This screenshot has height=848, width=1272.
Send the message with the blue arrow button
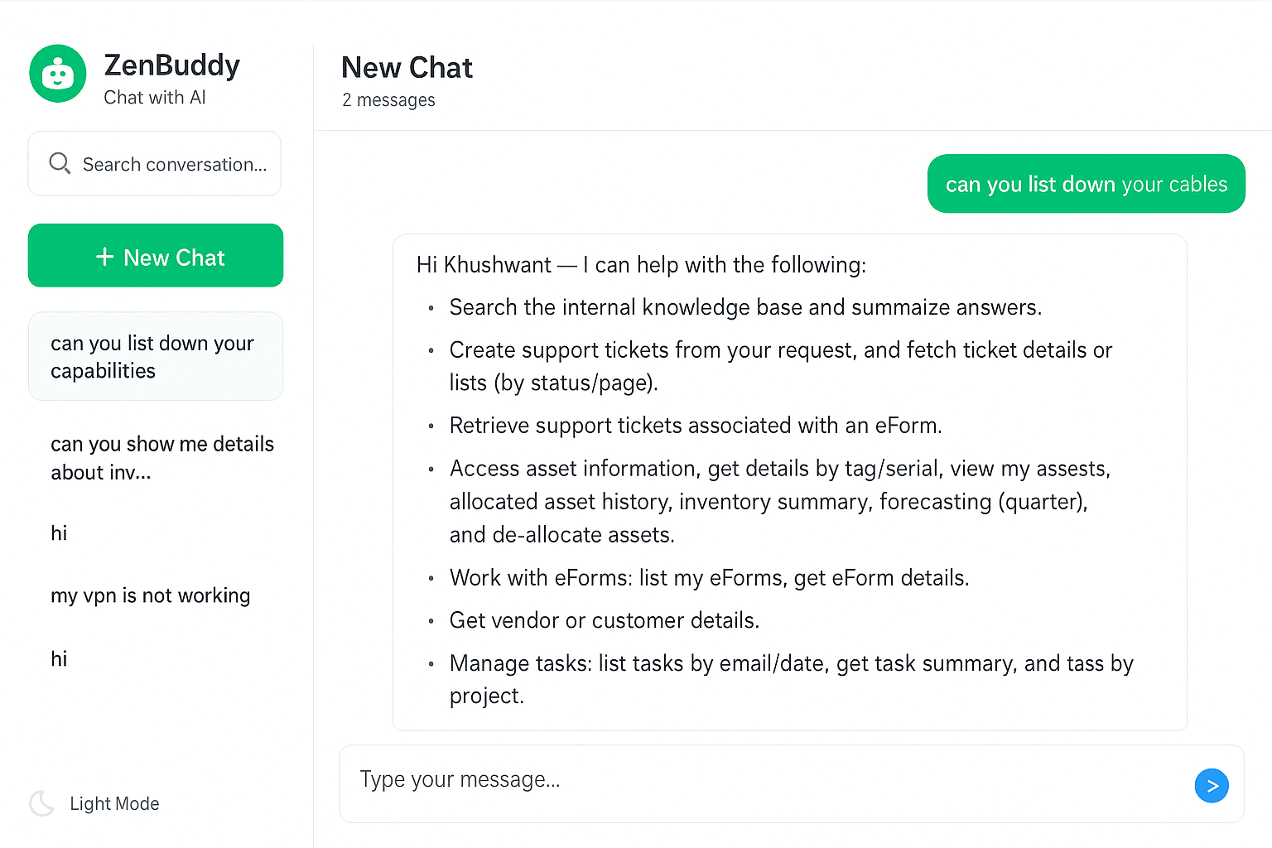(x=1212, y=785)
